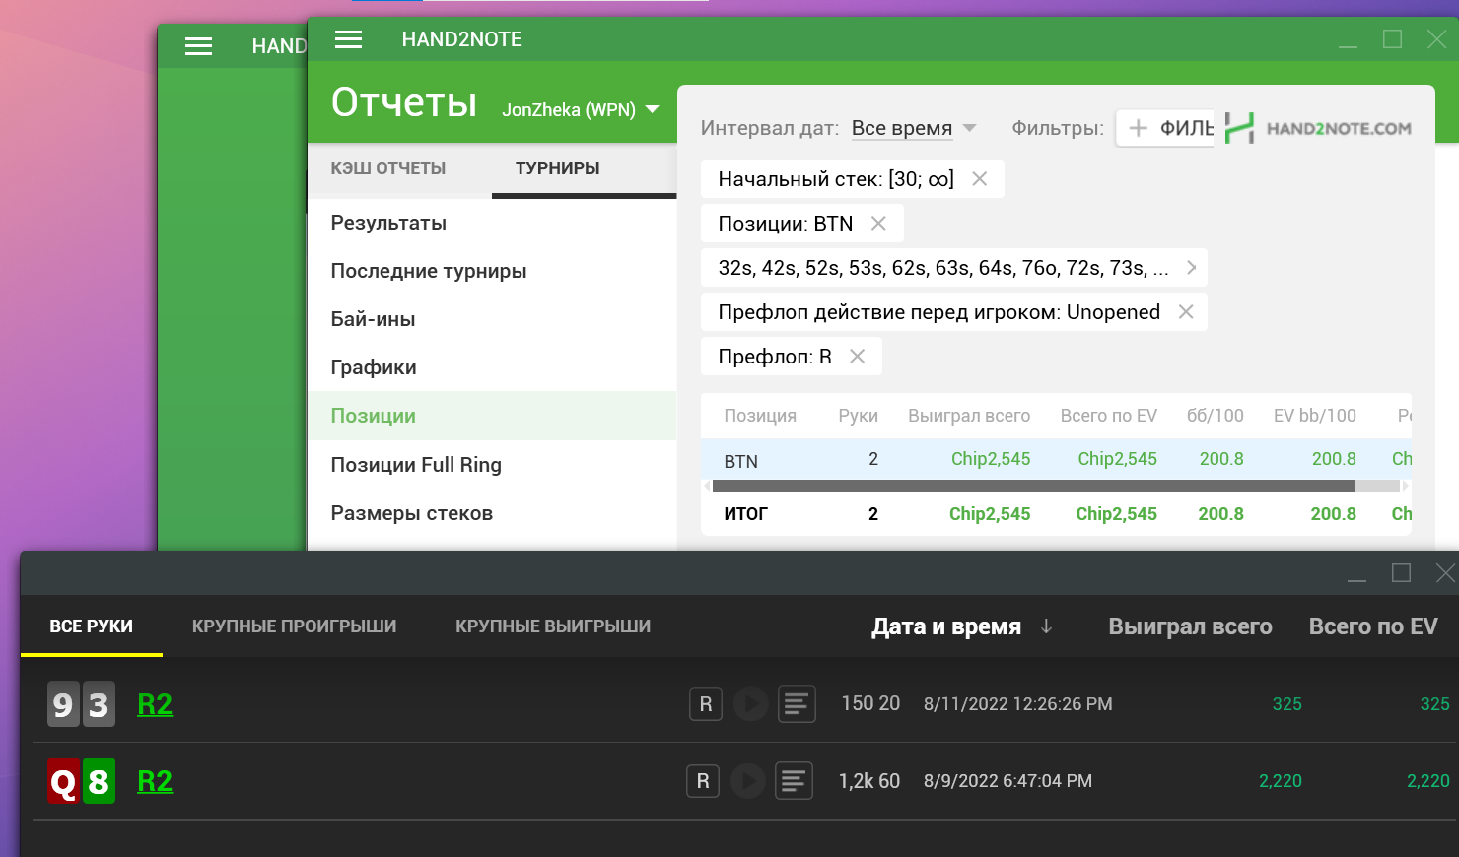Remove the Unopened preflop action filter

coord(1186,312)
